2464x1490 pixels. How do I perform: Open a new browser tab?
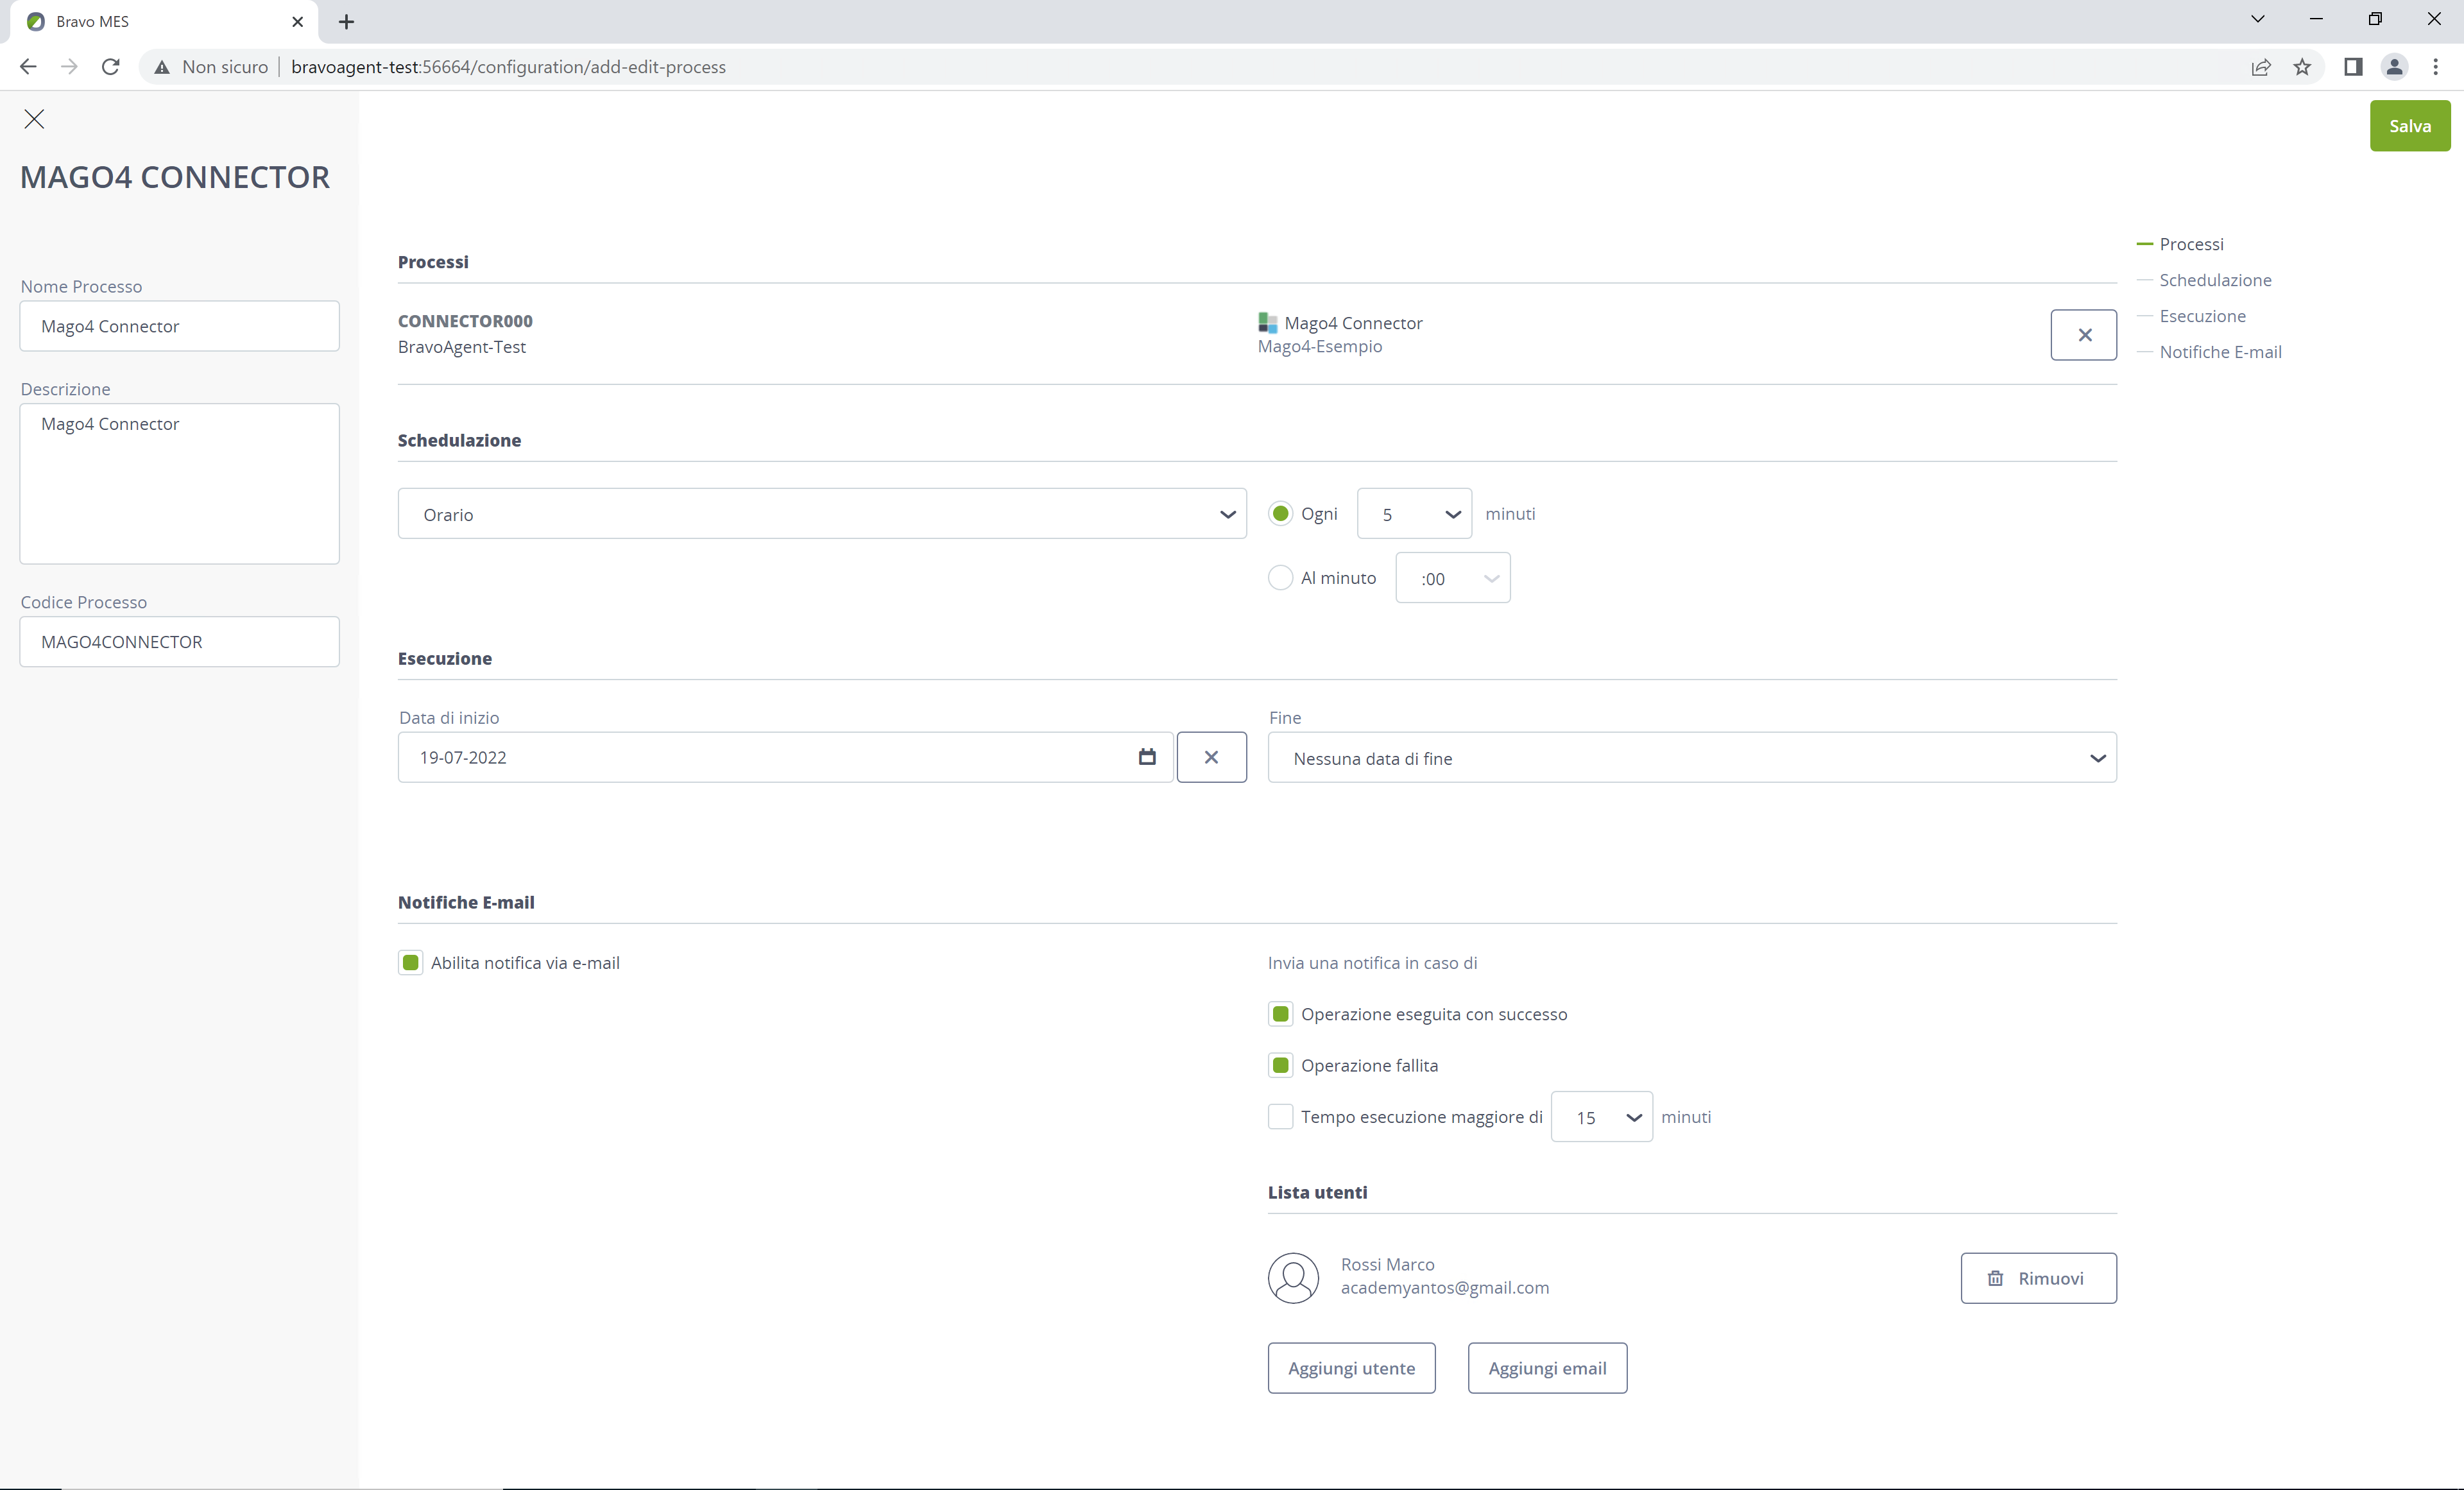[346, 22]
